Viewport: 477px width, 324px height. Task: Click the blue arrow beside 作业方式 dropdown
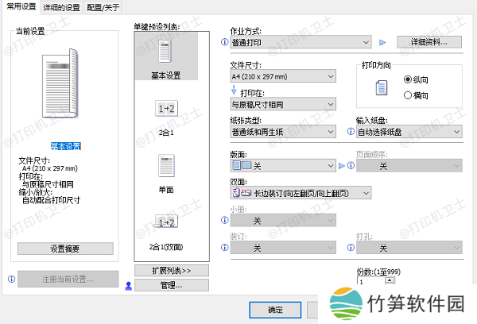pyautogui.click(x=381, y=41)
